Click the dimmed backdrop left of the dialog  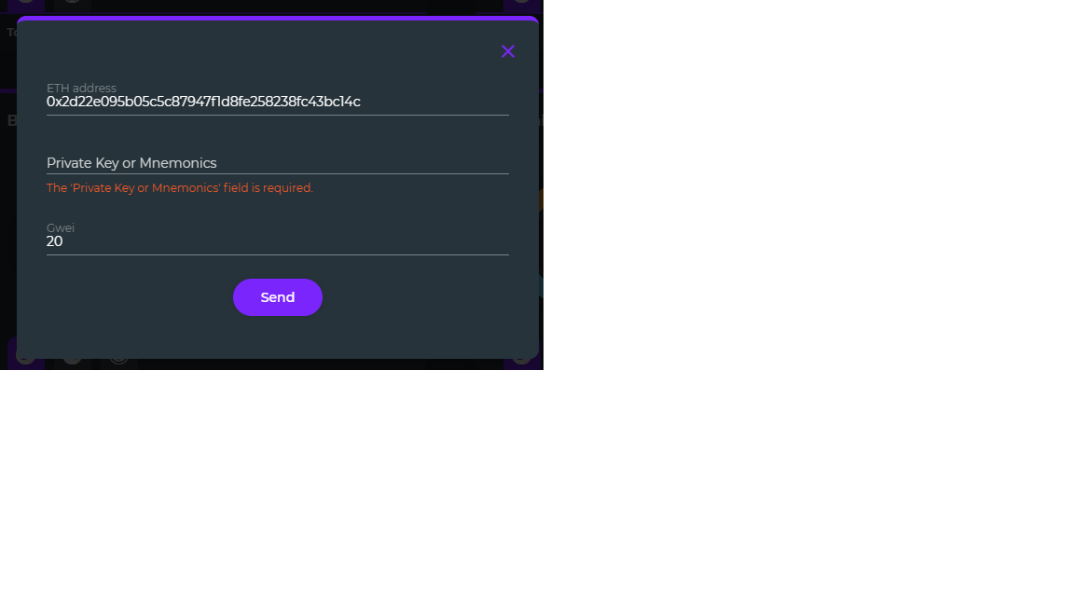click(x=8, y=205)
